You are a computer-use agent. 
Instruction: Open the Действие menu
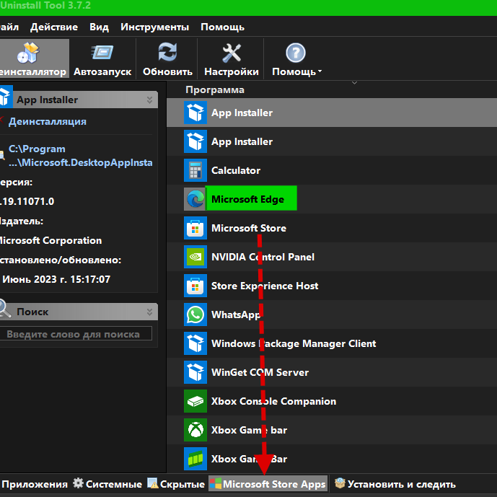54,27
